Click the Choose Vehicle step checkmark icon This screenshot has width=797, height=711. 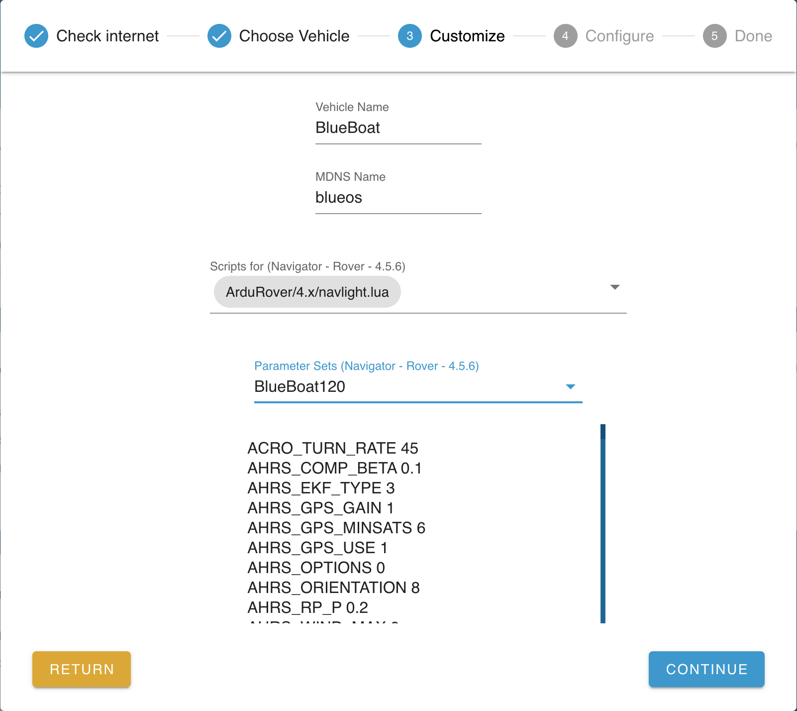pos(219,36)
